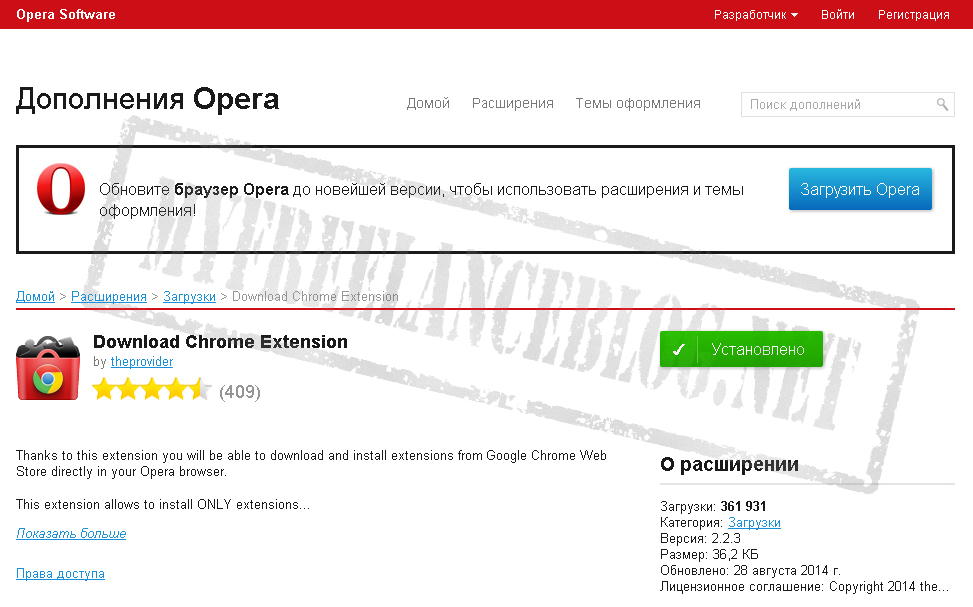The height and width of the screenshot is (607, 973).
Task: Click the Размер: 36,2 КБ line
Action: point(709,554)
